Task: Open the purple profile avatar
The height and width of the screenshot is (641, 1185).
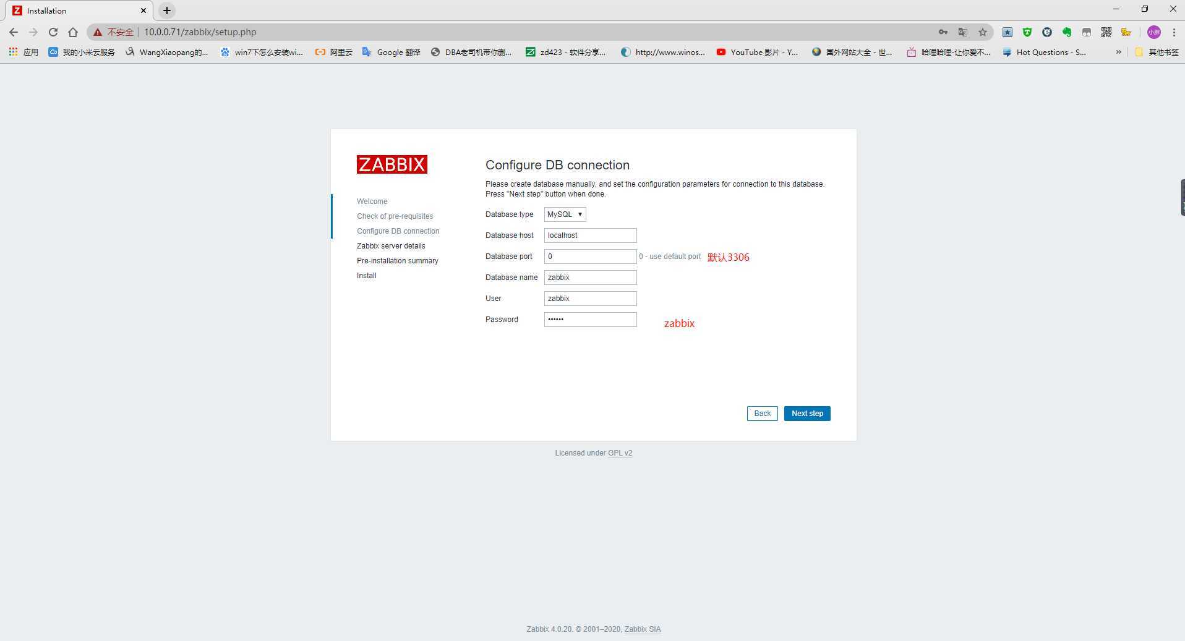Action: (x=1154, y=32)
